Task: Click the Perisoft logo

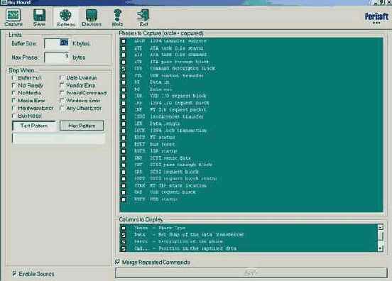Action: pos(376,18)
